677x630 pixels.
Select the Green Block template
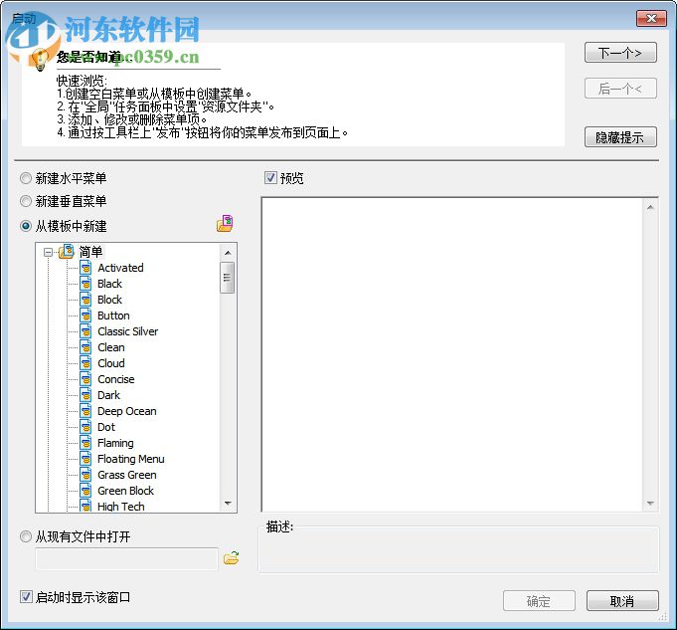coord(125,492)
